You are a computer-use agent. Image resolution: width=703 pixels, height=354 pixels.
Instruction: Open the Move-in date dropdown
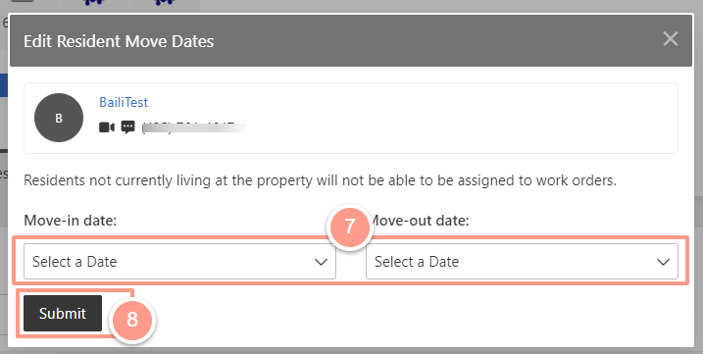tap(179, 262)
